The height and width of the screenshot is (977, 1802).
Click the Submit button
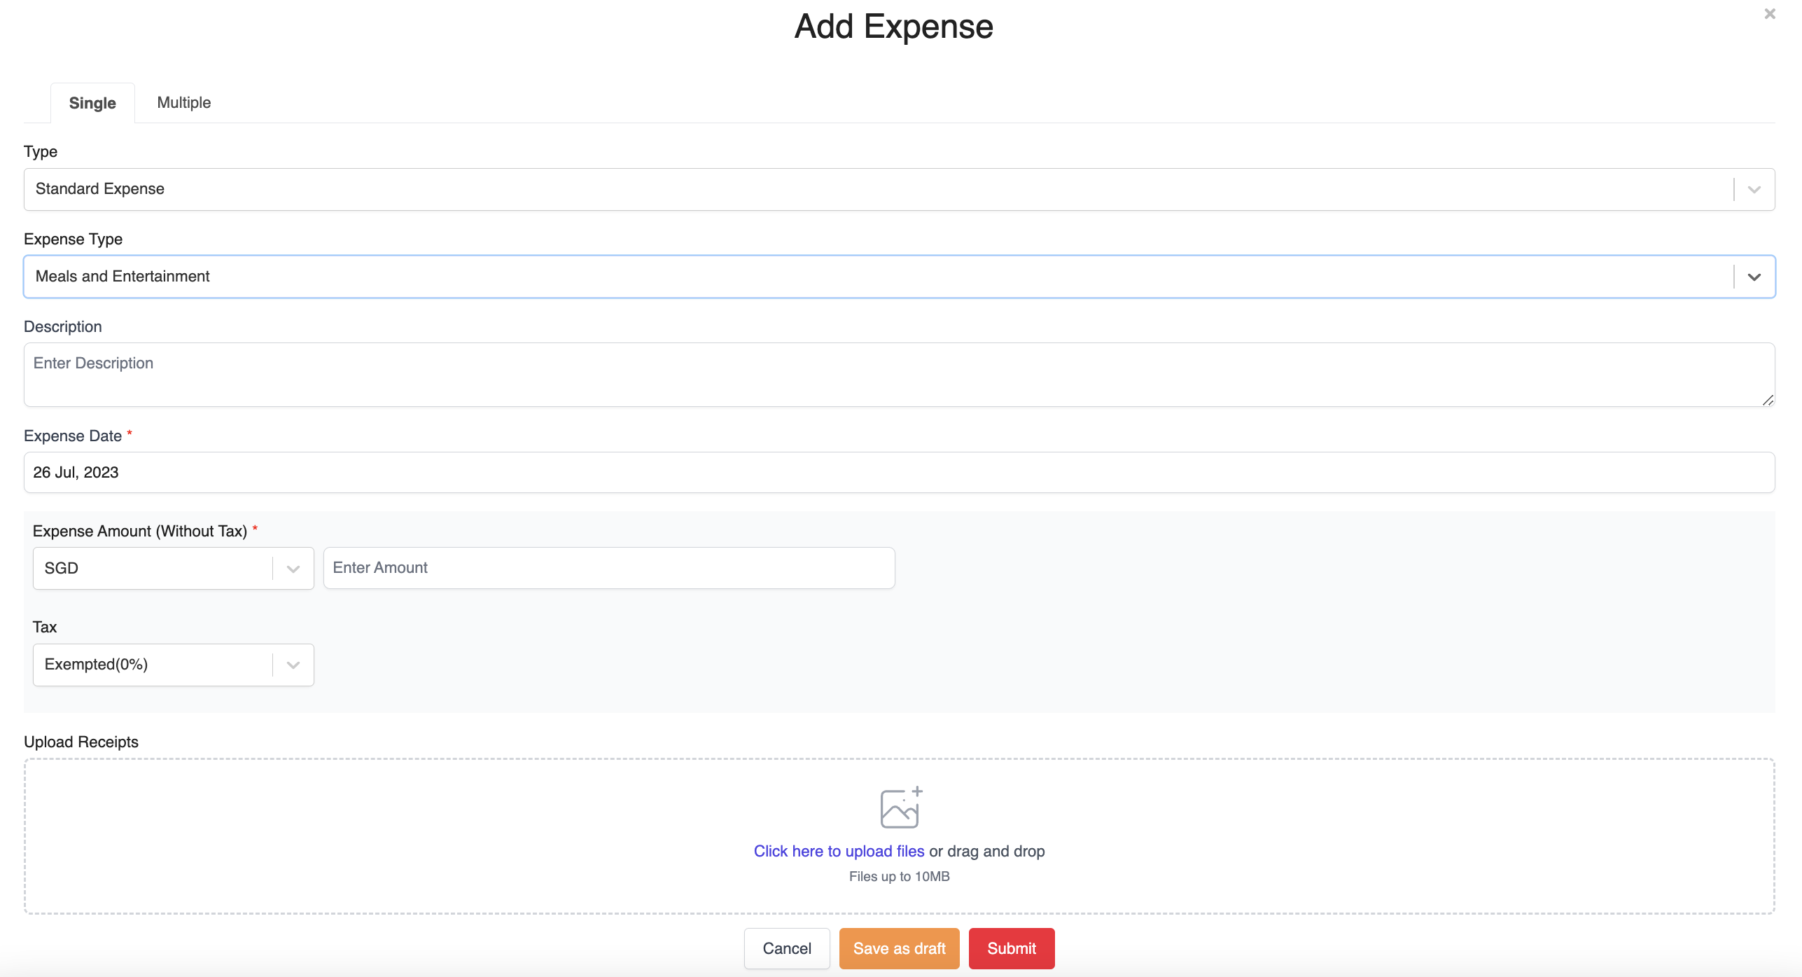pos(1011,948)
